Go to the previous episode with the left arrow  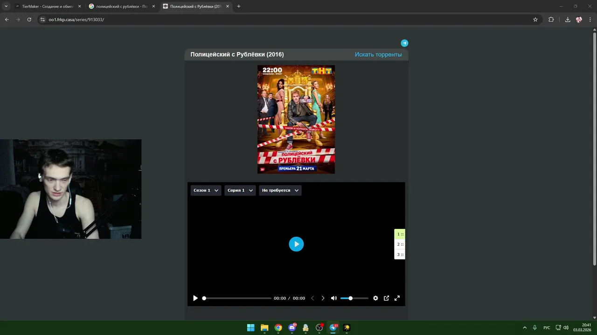[312, 298]
